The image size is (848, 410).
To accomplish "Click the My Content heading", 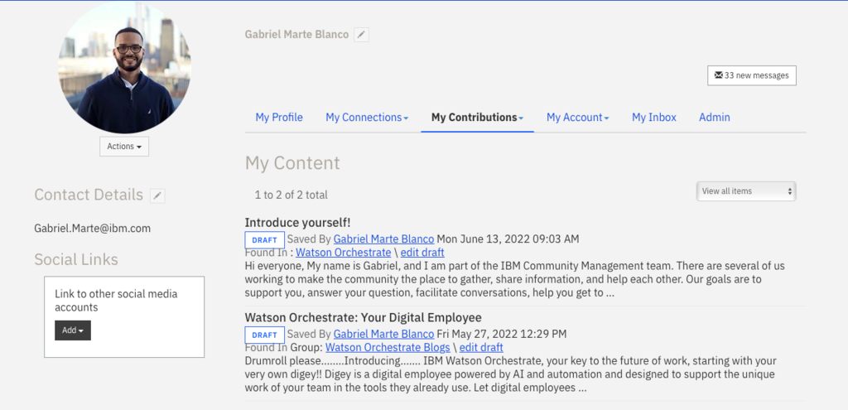I will 292,163.
